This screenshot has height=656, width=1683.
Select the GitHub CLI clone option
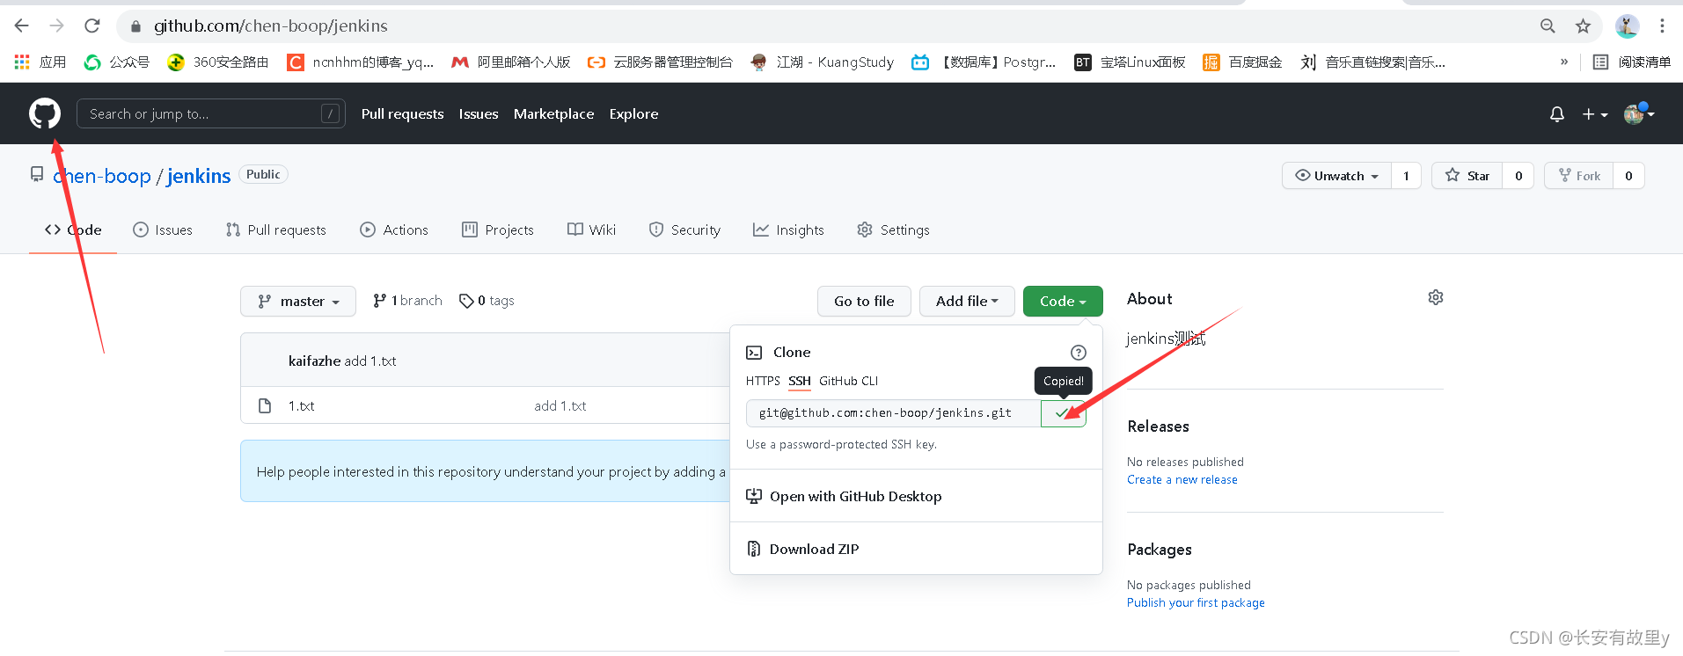(x=848, y=381)
